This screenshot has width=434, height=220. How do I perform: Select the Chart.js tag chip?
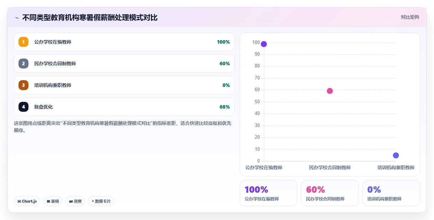tap(27, 201)
